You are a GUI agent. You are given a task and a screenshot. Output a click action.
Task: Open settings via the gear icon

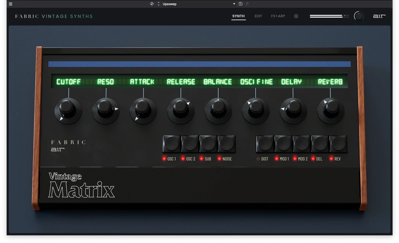pyautogui.click(x=296, y=16)
